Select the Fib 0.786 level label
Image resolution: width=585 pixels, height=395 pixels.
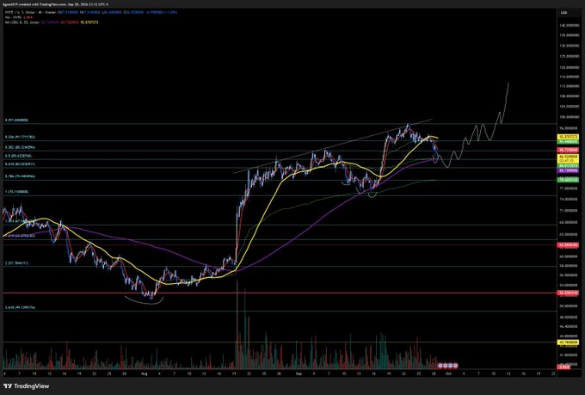click(20, 176)
